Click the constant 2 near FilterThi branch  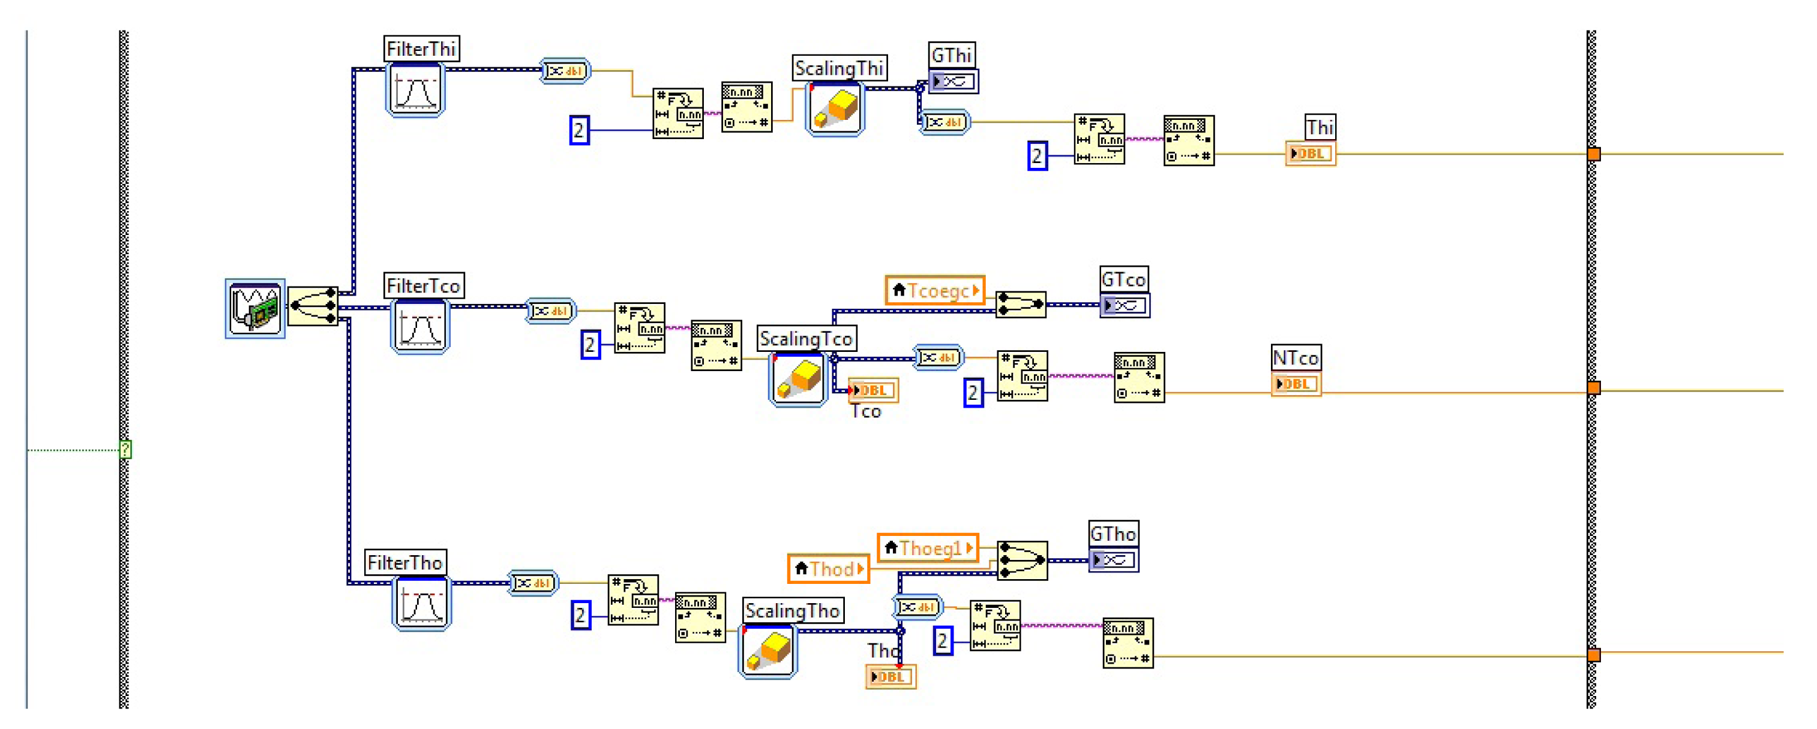(x=579, y=131)
